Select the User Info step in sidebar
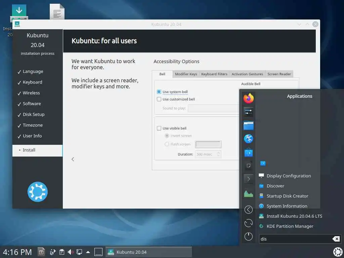344x258 pixels. 32,136
